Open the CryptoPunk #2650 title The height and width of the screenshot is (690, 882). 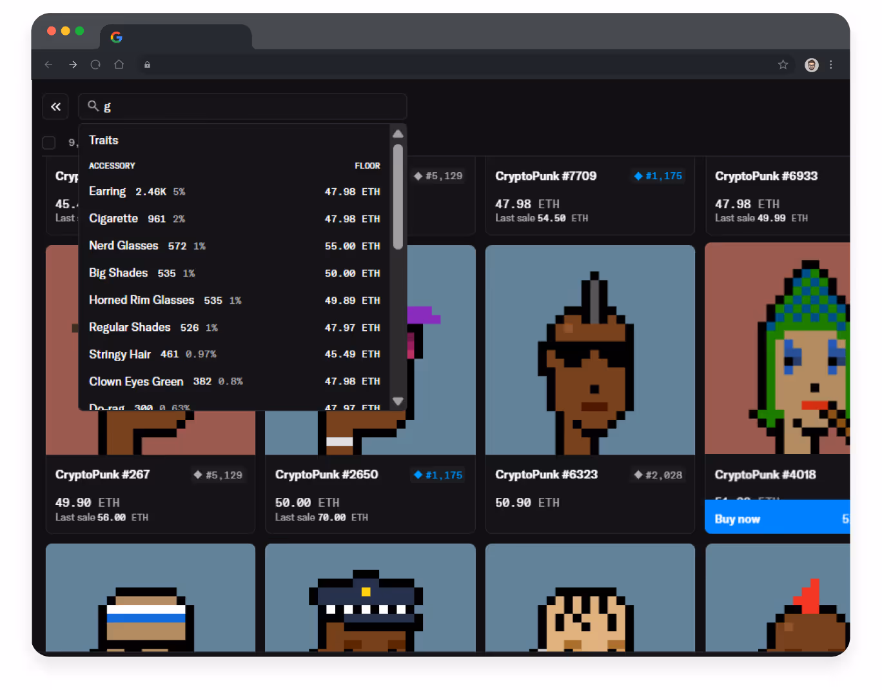click(326, 475)
